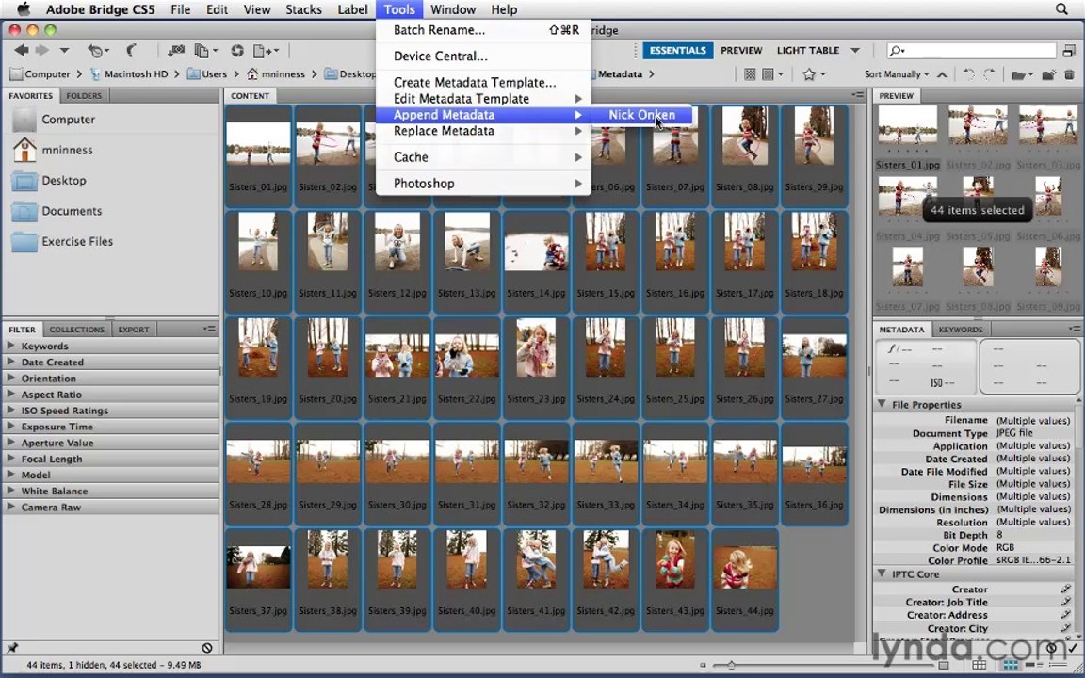
Task: Select Batch Rename menu entry
Action: (484, 30)
